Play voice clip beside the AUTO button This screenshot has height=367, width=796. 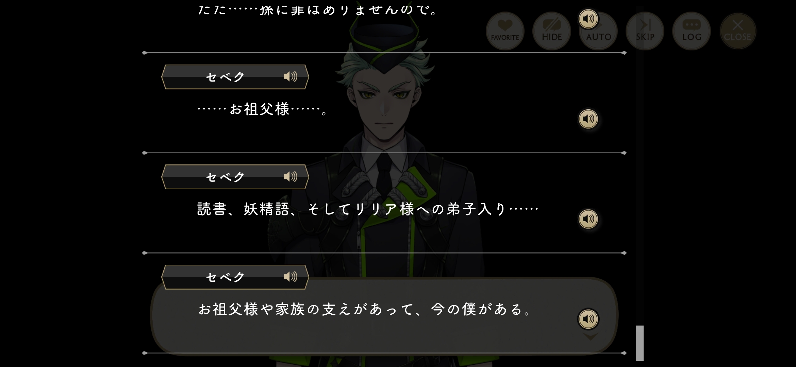click(588, 19)
